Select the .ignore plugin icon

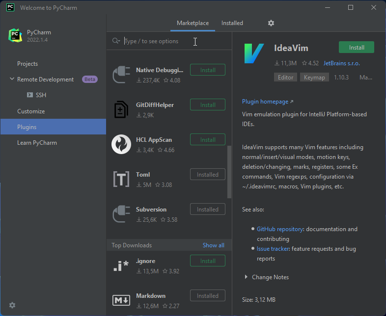121,266
